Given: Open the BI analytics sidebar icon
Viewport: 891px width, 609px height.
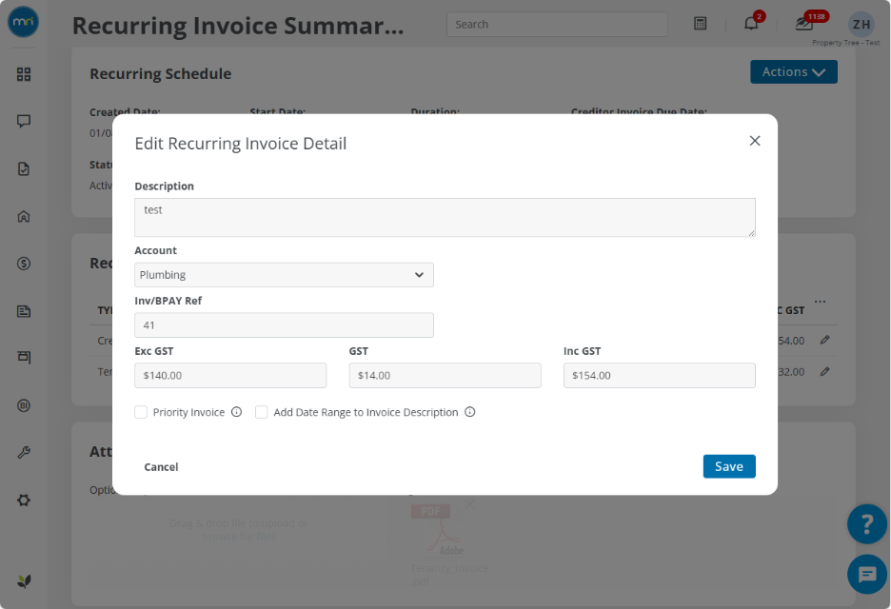Looking at the screenshot, I should click(x=23, y=405).
